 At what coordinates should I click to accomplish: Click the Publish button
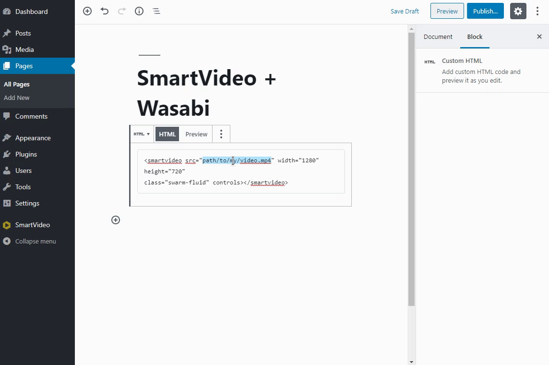click(x=485, y=11)
